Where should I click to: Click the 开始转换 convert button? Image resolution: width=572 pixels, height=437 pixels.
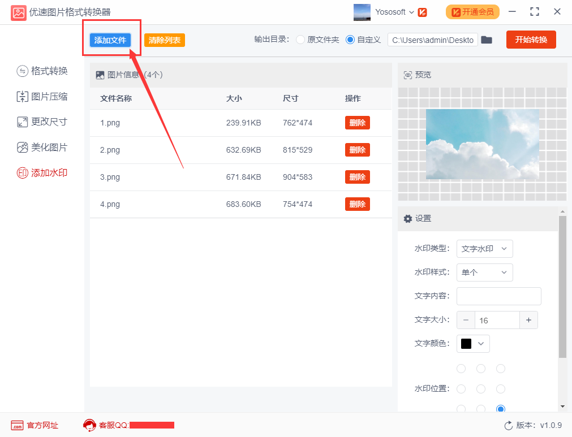pyautogui.click(x=531, y=40)
